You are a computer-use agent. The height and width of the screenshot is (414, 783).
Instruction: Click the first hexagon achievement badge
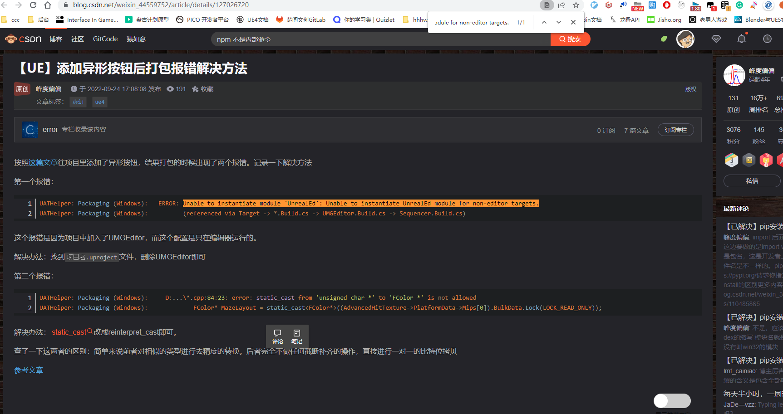pyautogui.click(x=732, y=160)
